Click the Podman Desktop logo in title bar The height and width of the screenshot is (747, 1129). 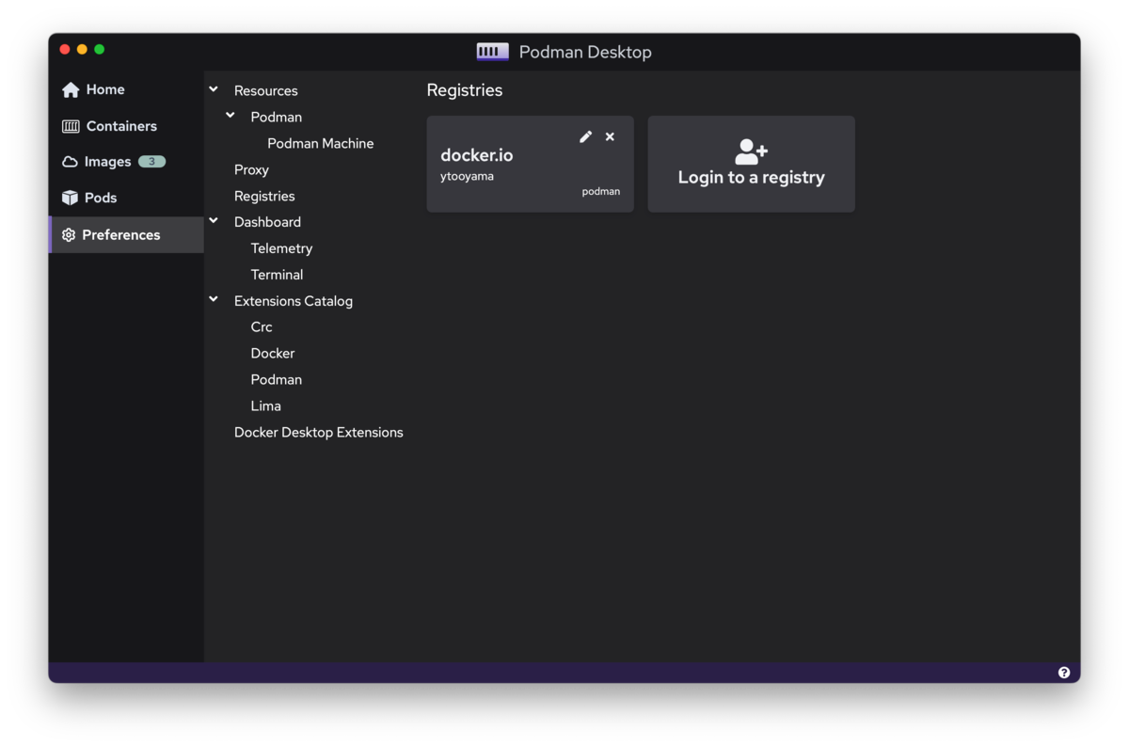492,52
